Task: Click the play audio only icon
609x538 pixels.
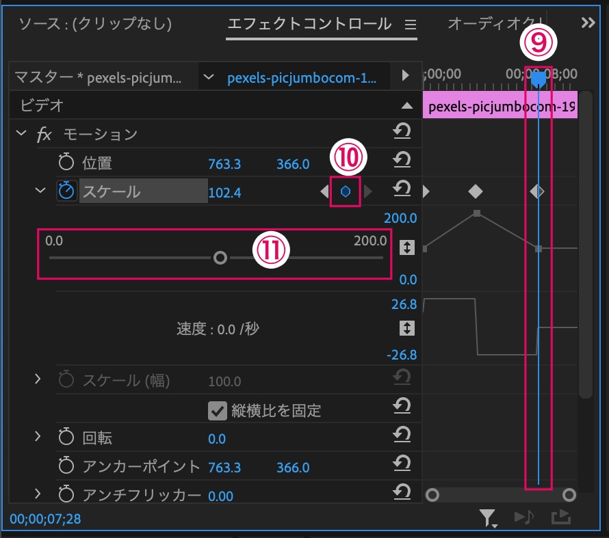Action: 524,517
